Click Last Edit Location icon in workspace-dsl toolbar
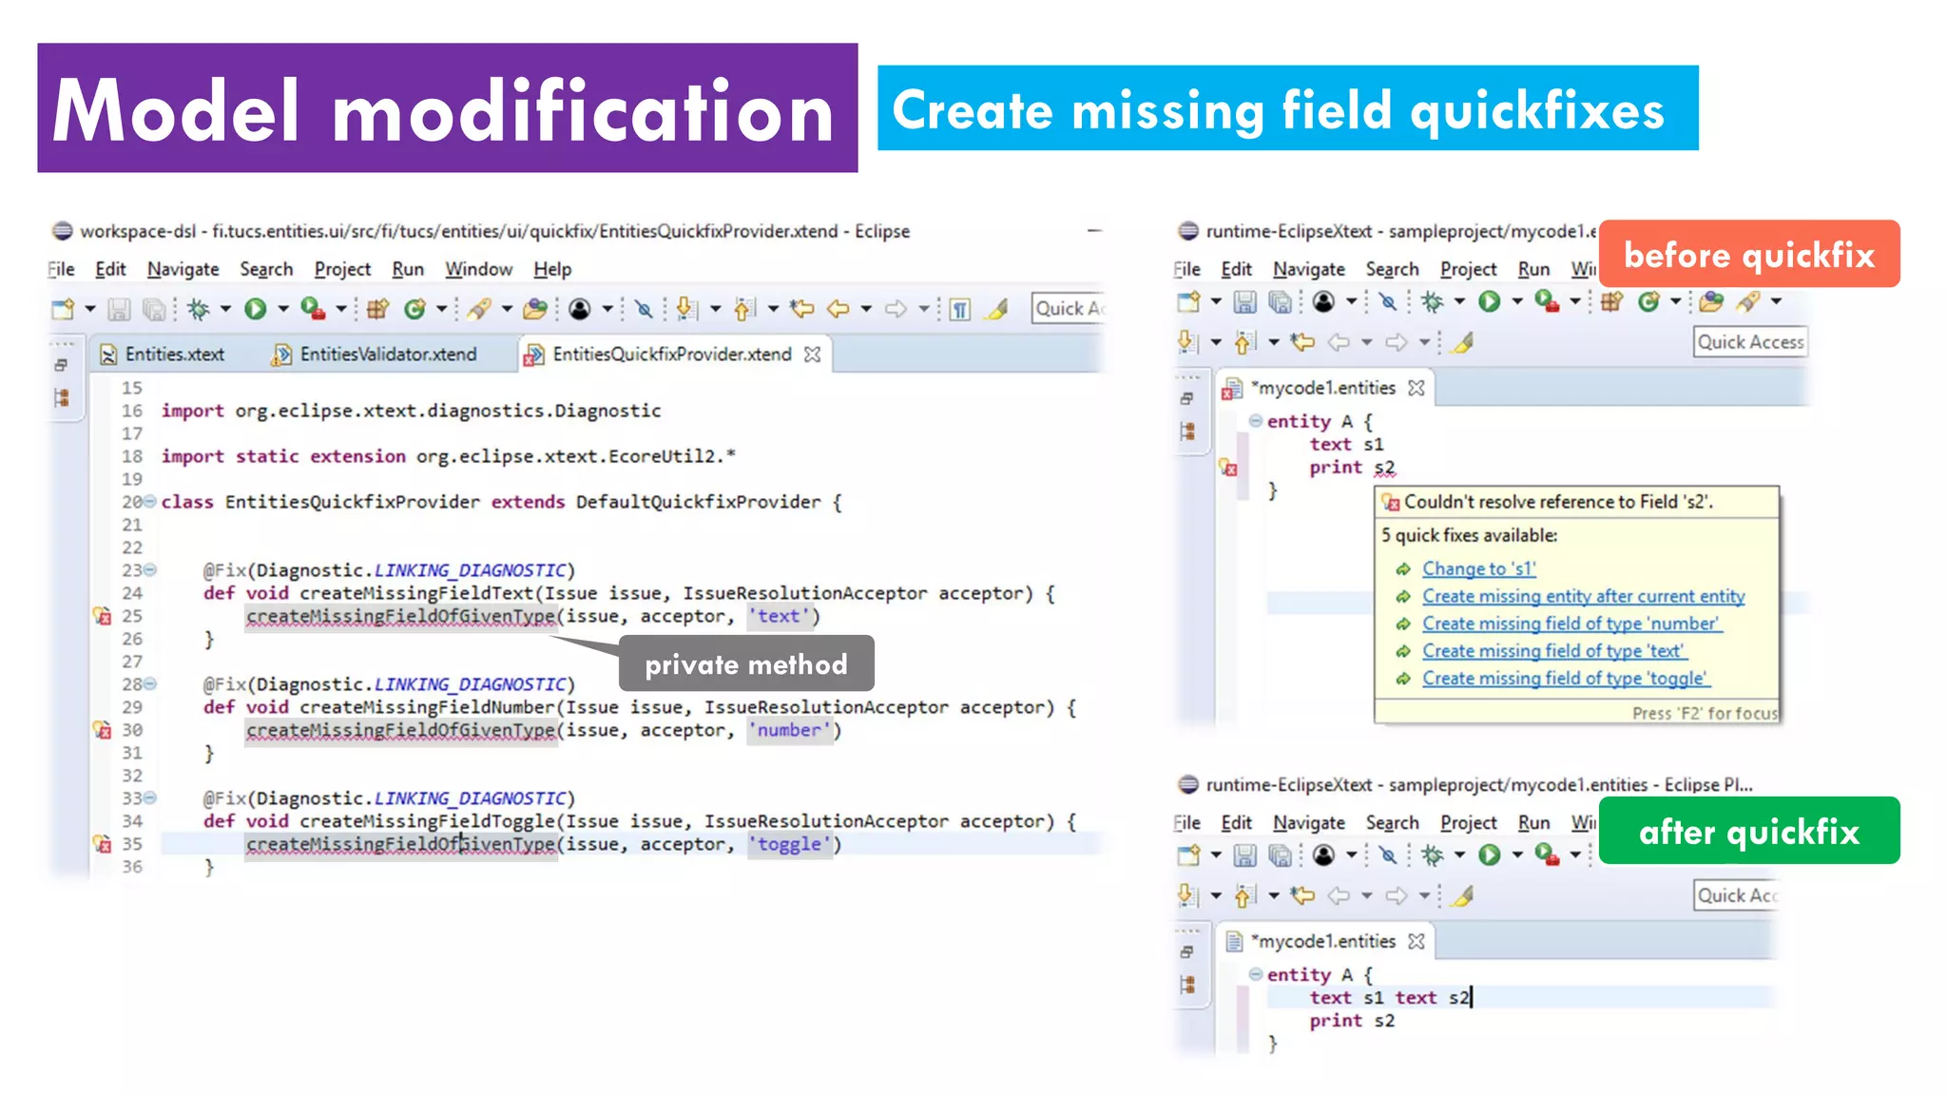This screenshot has height=1095, width=1947. point(803,309)
